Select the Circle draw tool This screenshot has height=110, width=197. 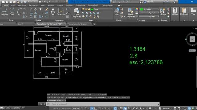tap(12, 12)
